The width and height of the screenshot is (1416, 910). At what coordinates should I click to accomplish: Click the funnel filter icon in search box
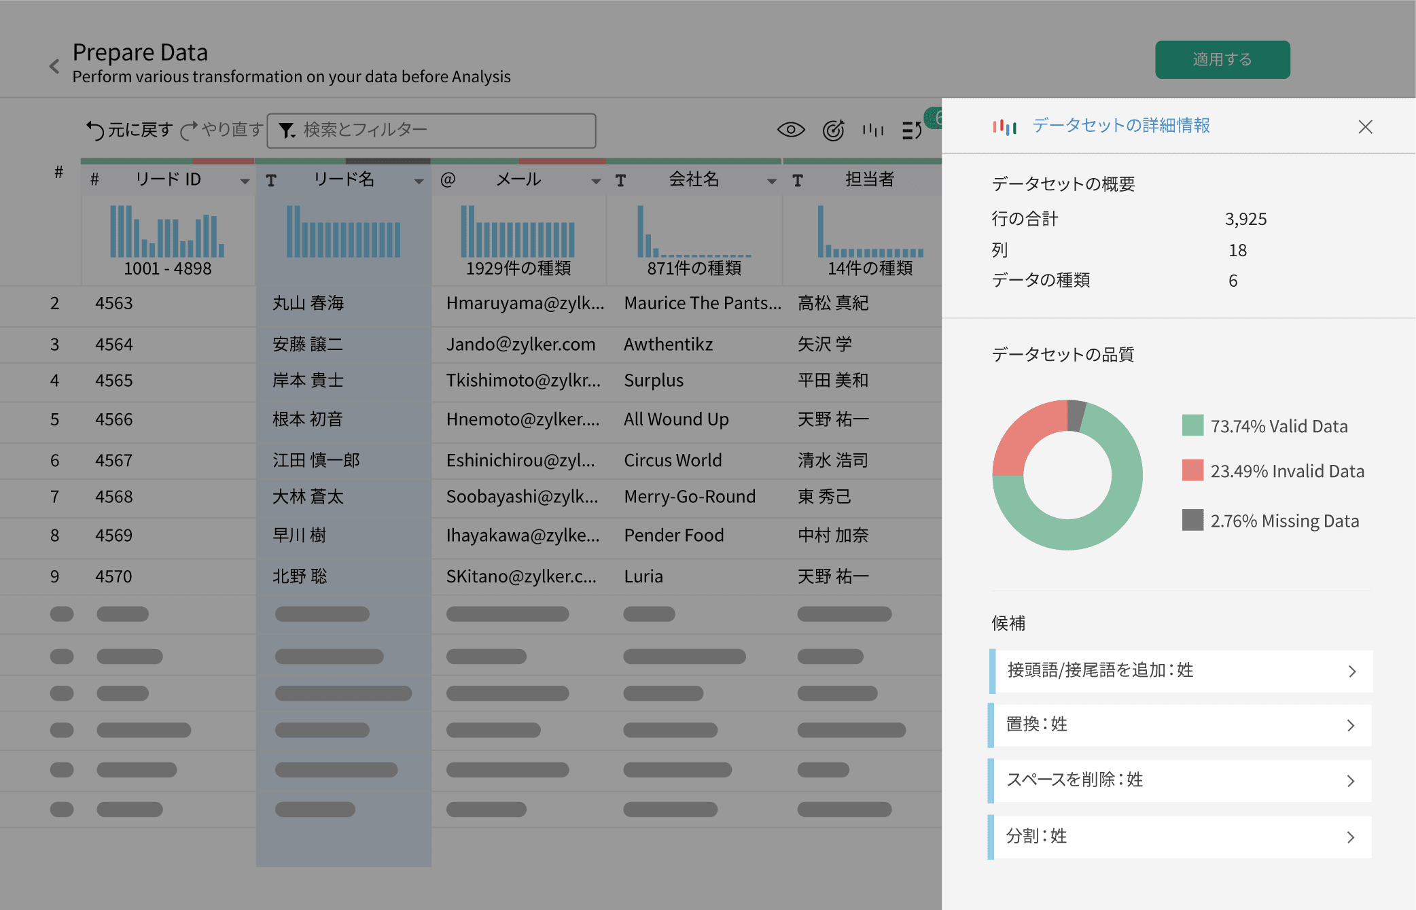pos(287,130)
